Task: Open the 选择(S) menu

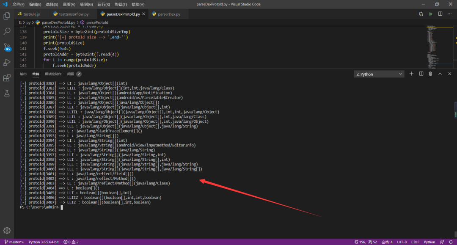Action: click(52, 4)
